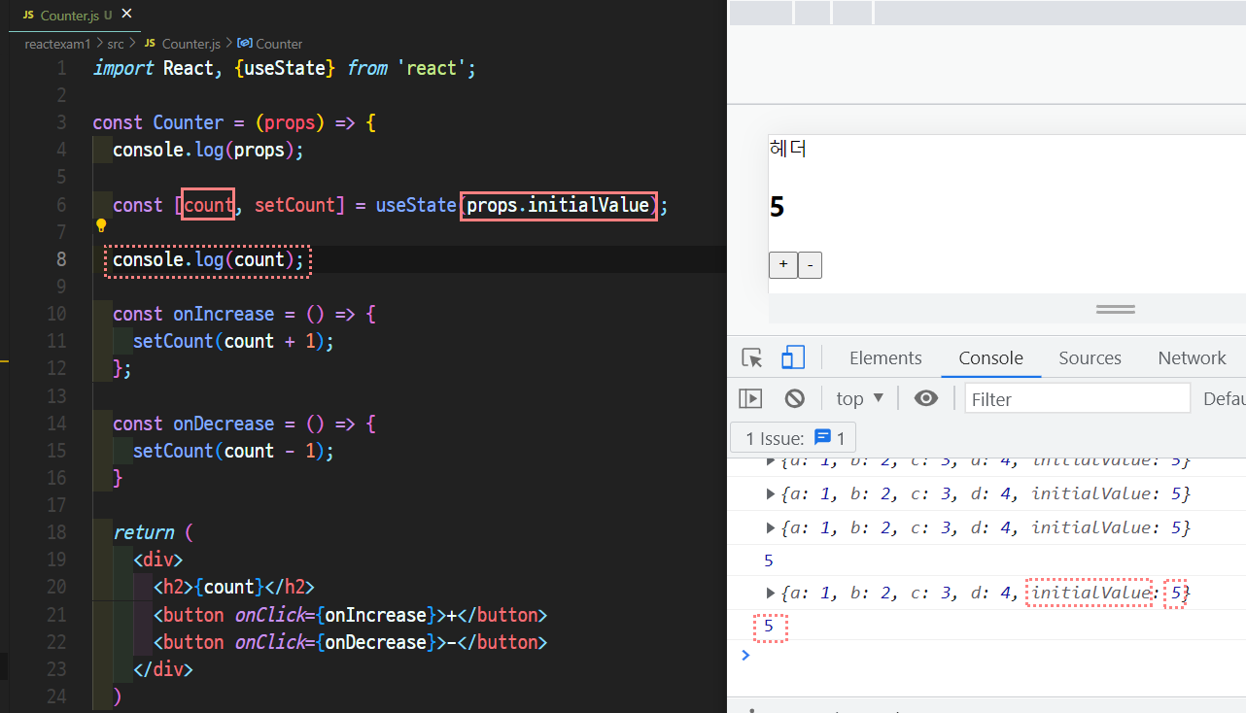
Task: Click line number 17 in the gutter
Action: coord(57,505)
